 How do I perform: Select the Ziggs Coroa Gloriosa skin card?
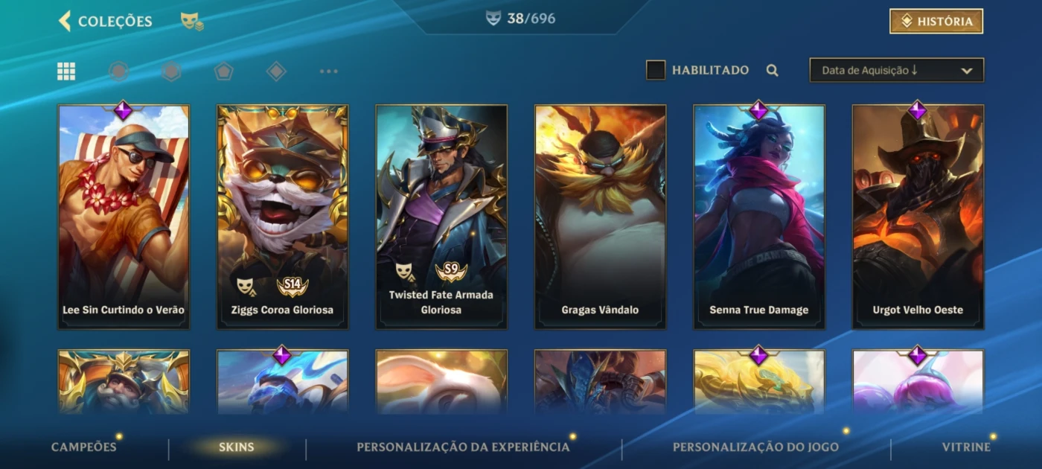pos(282,217)
